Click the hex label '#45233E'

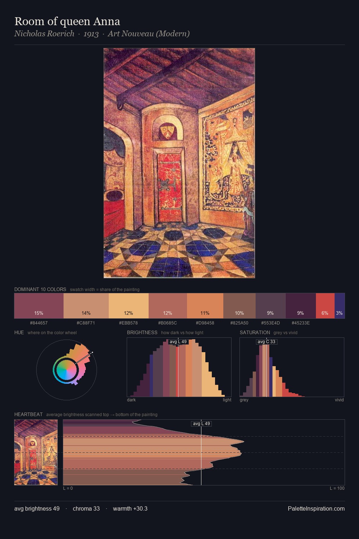301,323
